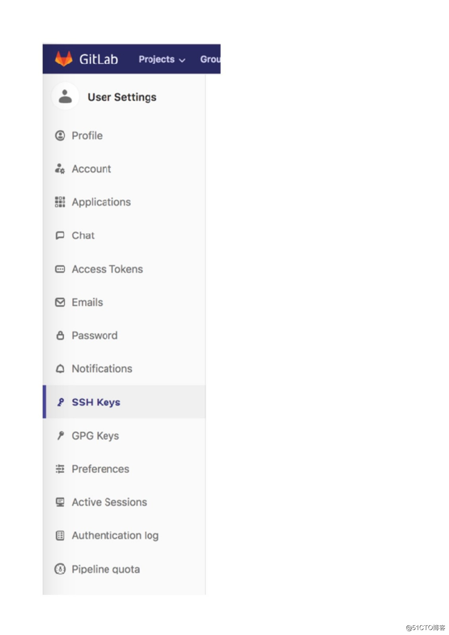This screenshot has width=449, height=635.
Task: Open Authentication log page
Action: [x=115, y=536]
